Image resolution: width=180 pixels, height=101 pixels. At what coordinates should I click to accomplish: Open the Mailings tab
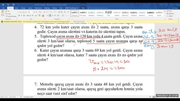47,8
